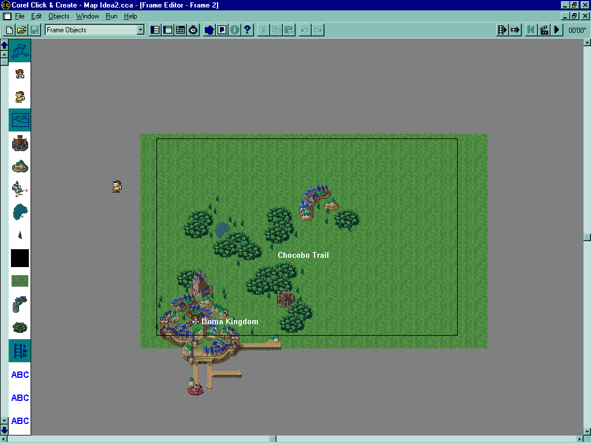Pick the forest bush object in palette
The image size is (591, 443).
pyautogui.click(x=20, y=328)
